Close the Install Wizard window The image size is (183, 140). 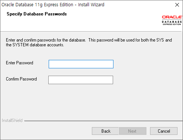pos(177,5)
